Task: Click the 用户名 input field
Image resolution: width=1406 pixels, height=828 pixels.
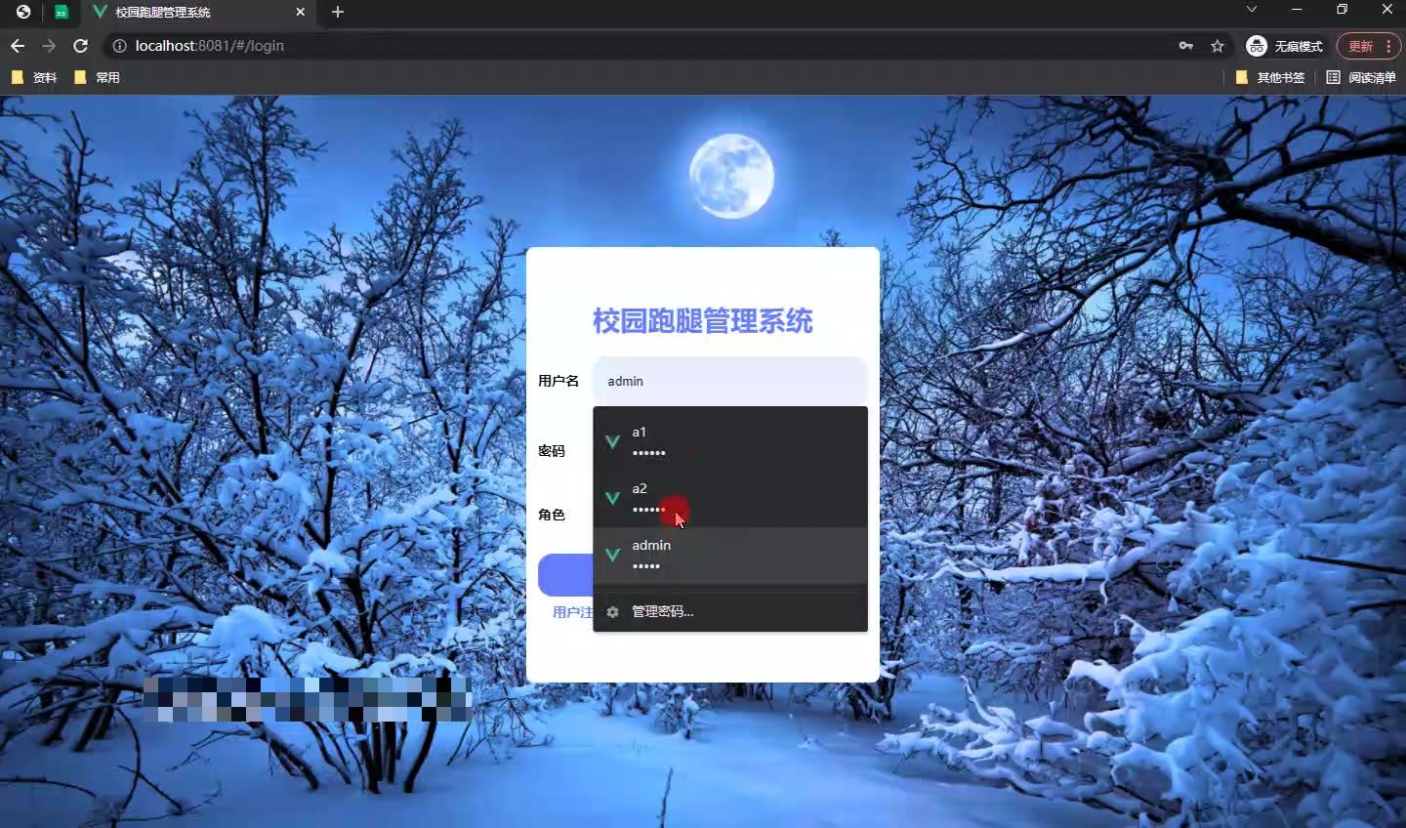Action: pyautogui.click(x=729, y=381)
